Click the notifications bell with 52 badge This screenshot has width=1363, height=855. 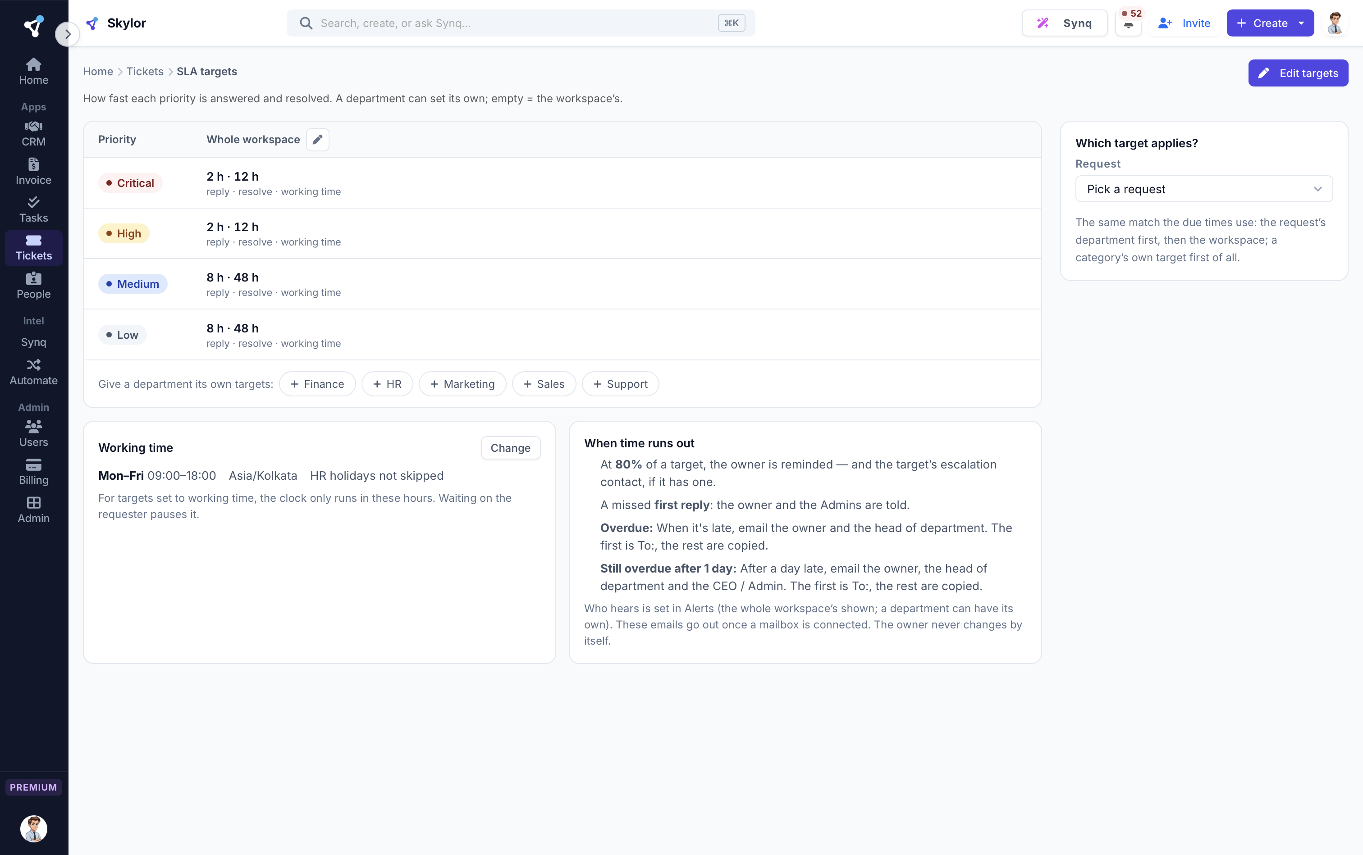point(1128,23)
